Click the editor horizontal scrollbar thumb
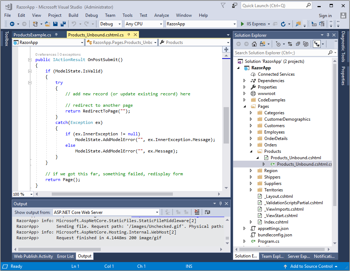Screen dimensions: 350x271 click(x=112, y=194)
